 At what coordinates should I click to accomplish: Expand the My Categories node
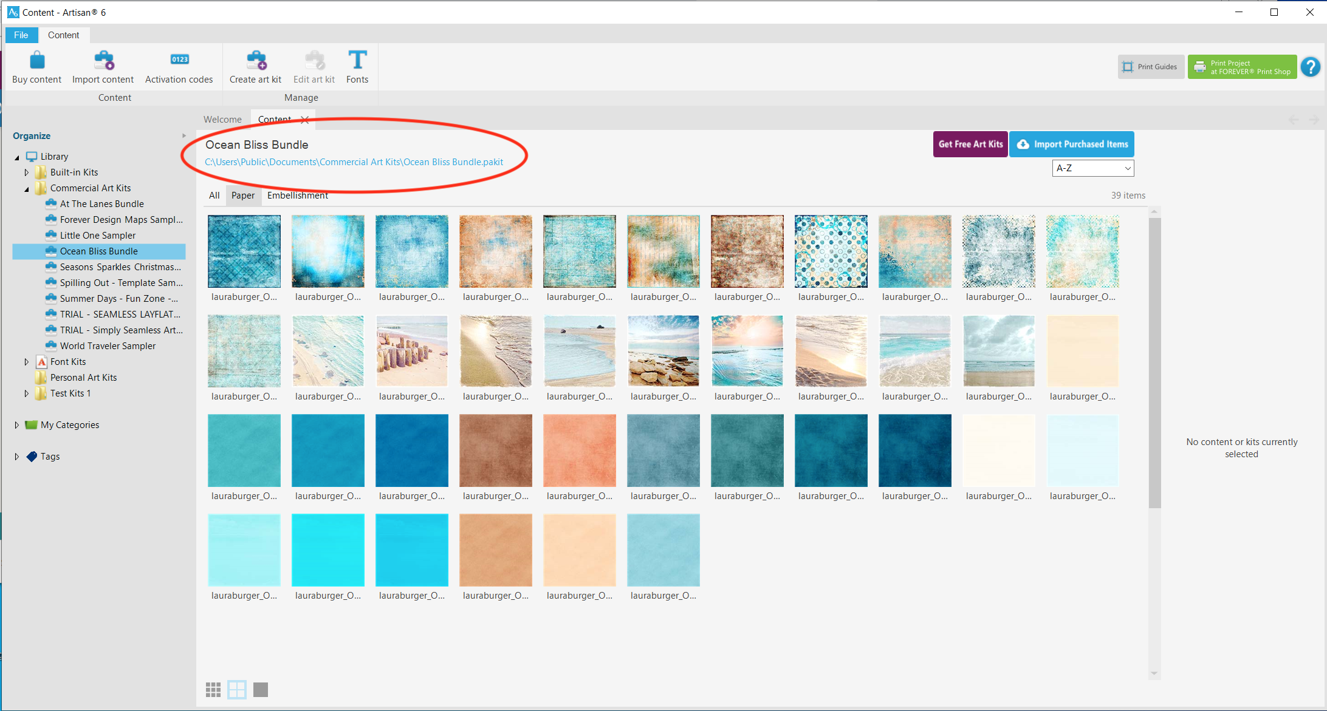pos(17,425)
